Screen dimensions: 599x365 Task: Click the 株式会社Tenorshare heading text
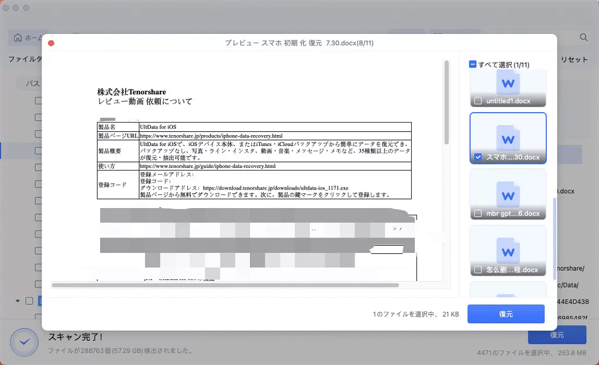[131, 92]
